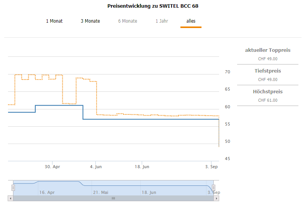303x220 pixels.
Task: Click the '30. Apr' axis label
Action: pos(52,167)
